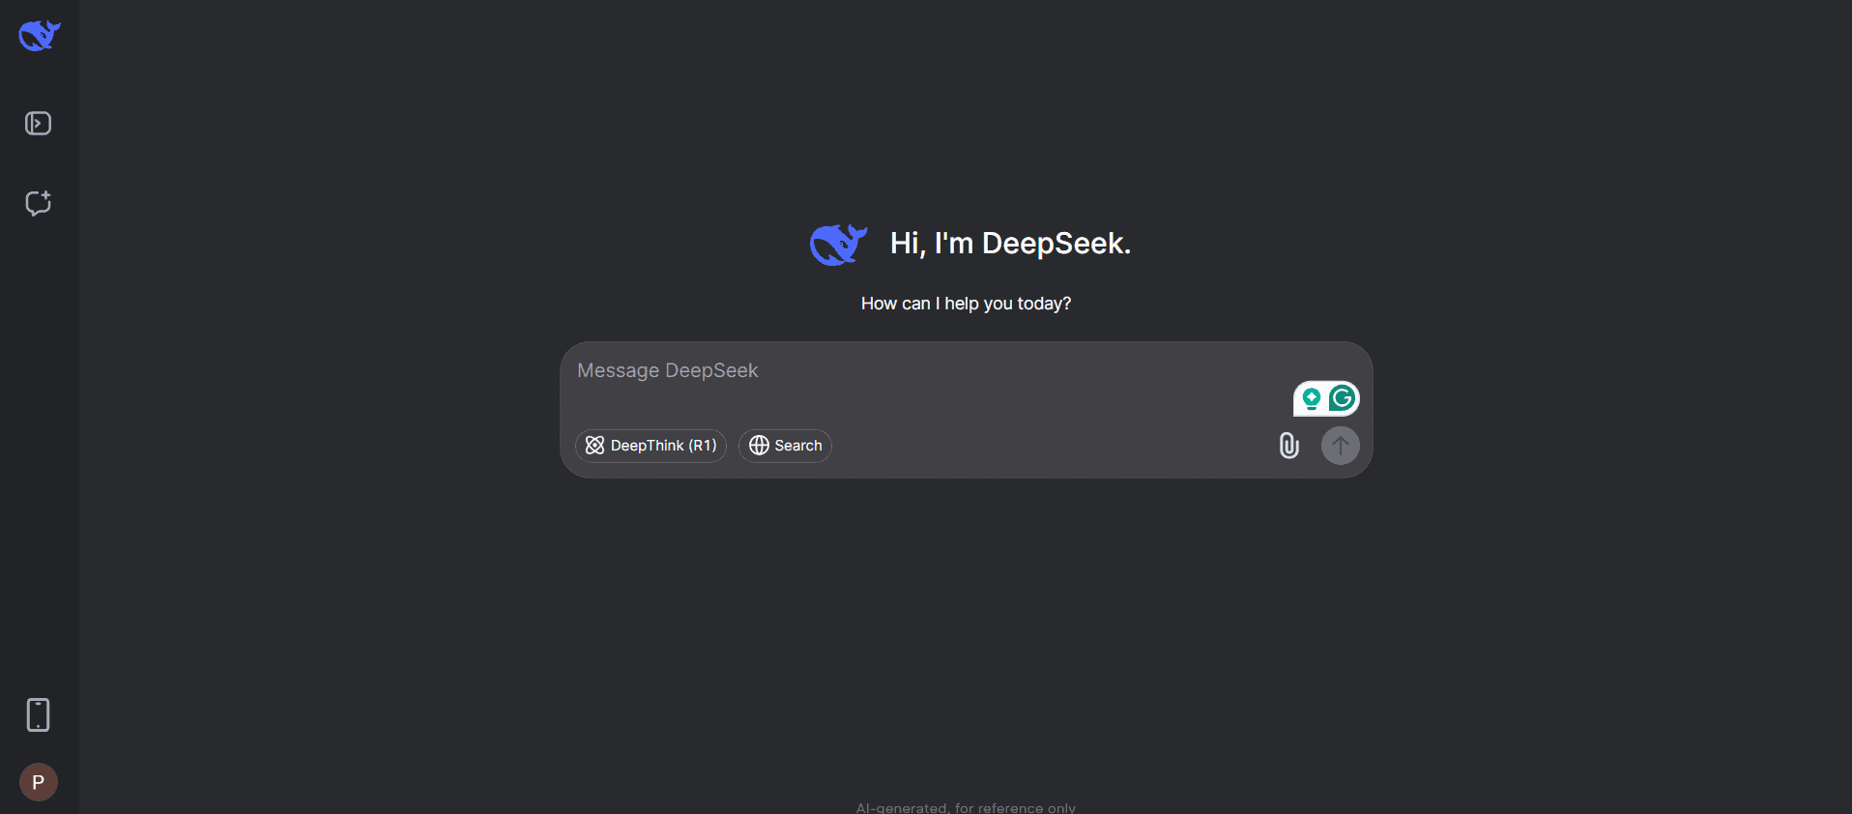Click the "Hi, I'm DeepSeek." heading

tap(1010, 244)
